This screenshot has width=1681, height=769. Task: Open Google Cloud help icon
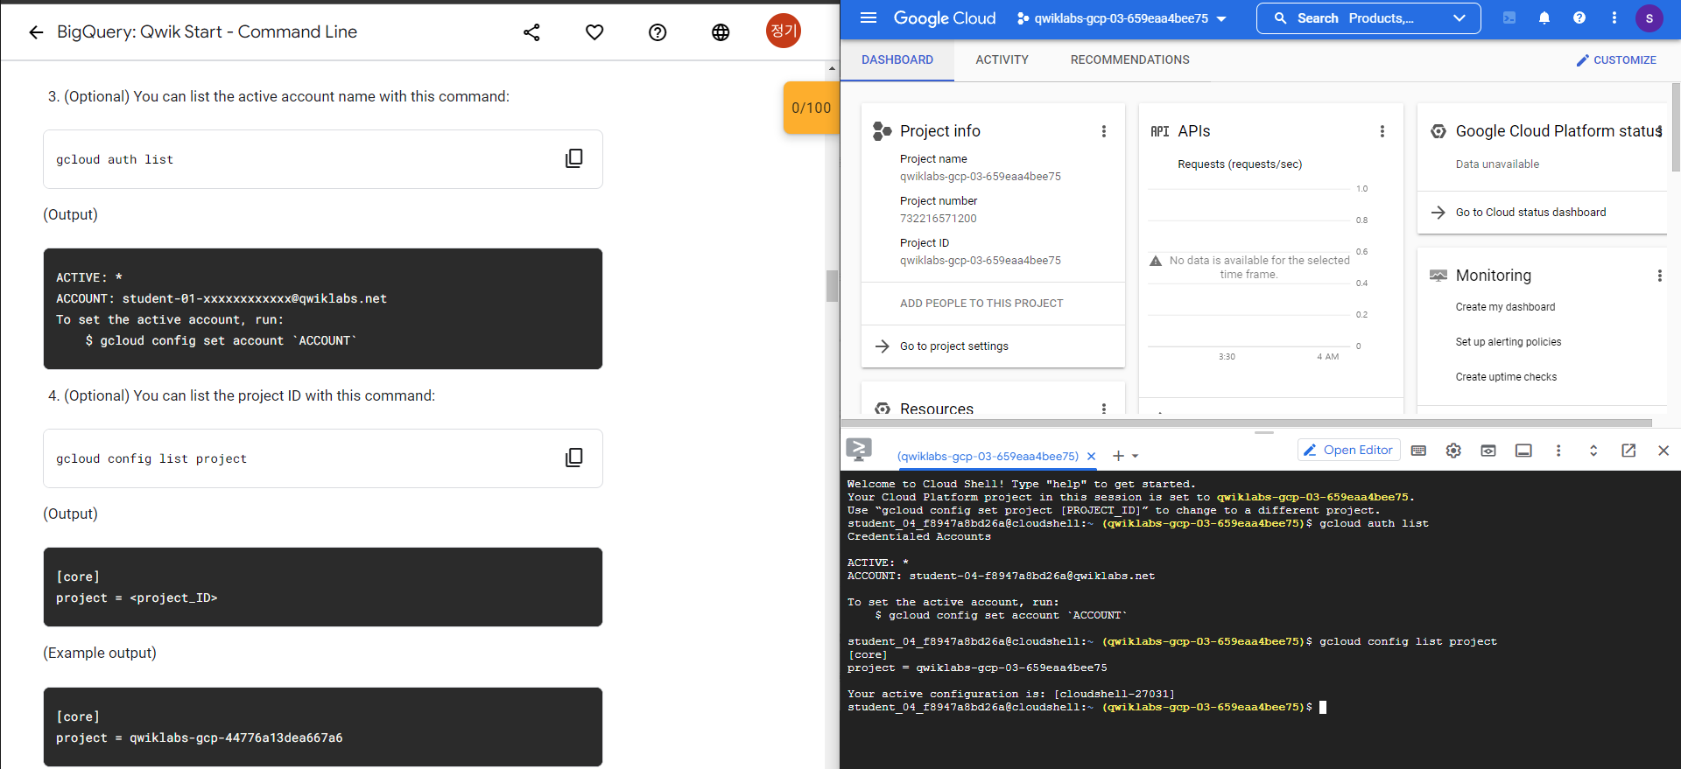1579,17
